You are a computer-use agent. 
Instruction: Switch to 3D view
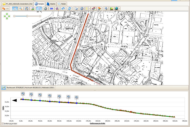pos(51,8)
